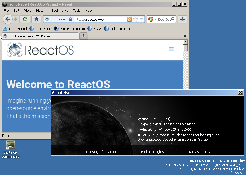Click the search magnifier icon
This screenshot has height=175, width=246.
(172, 19)
